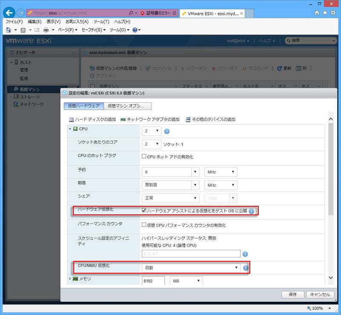Click the browser back arrow button
This screenshot has height=315, width=341.
pos(9,13)
